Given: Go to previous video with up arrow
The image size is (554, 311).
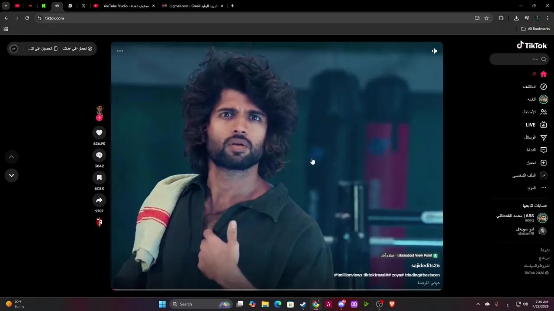Looking at the screenshot, I should (x=12, y=157).
